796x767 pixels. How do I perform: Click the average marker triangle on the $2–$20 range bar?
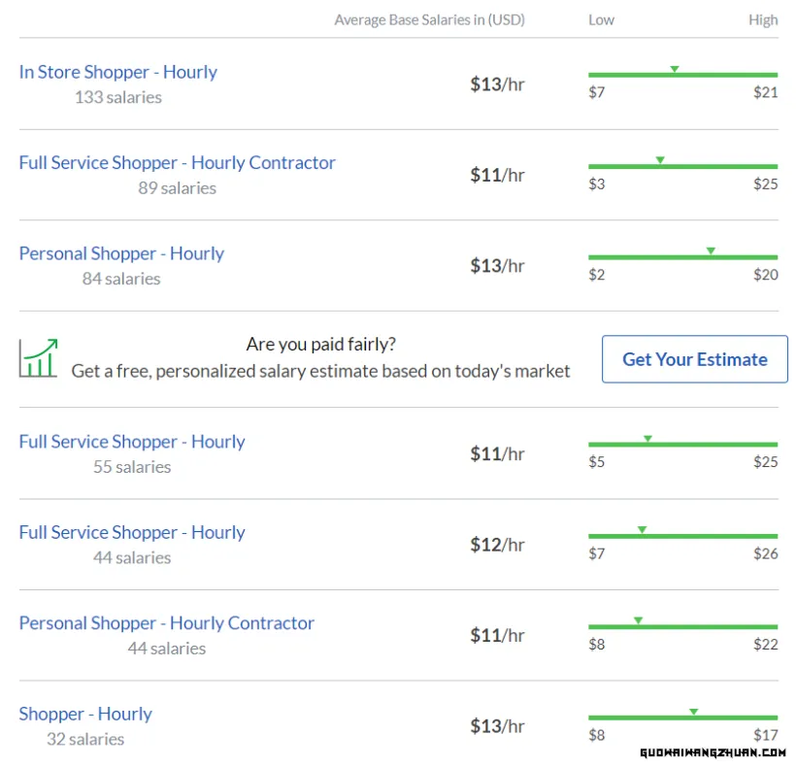pyautogui.click(x=711, y=251)
